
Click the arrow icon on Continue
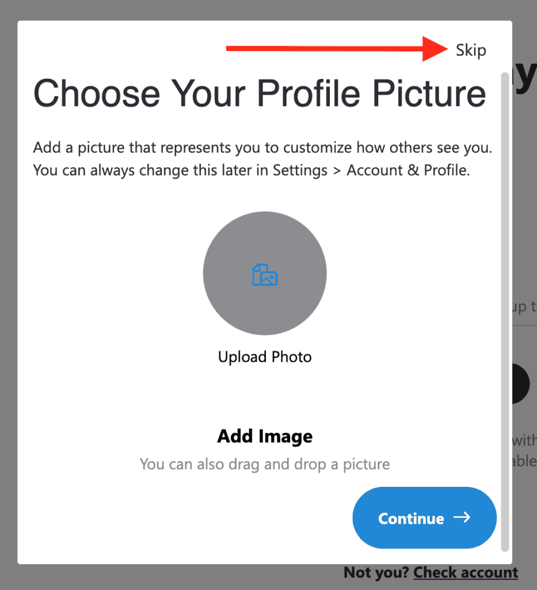pyautogui.click(x=462, y=517)
